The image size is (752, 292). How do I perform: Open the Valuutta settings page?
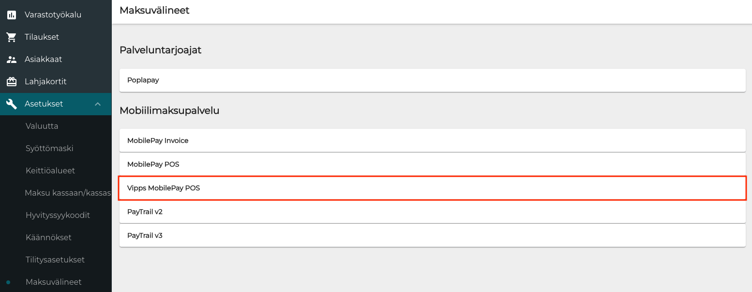click(42, 126)
